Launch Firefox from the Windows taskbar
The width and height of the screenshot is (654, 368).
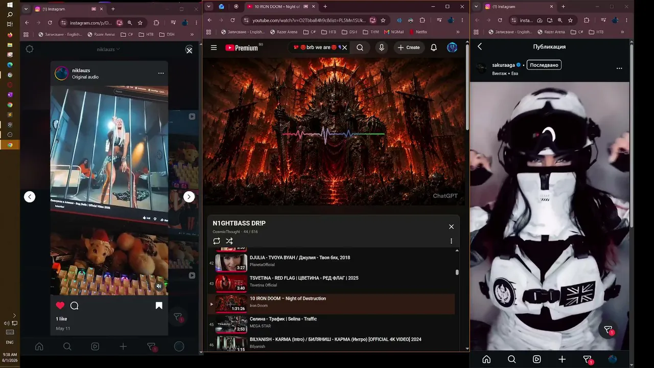click(x=10, y=35)
